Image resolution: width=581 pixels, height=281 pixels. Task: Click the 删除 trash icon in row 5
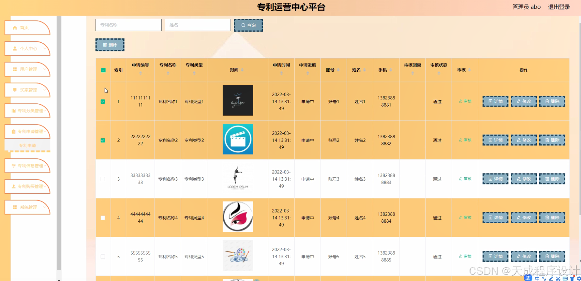[547, 256]
